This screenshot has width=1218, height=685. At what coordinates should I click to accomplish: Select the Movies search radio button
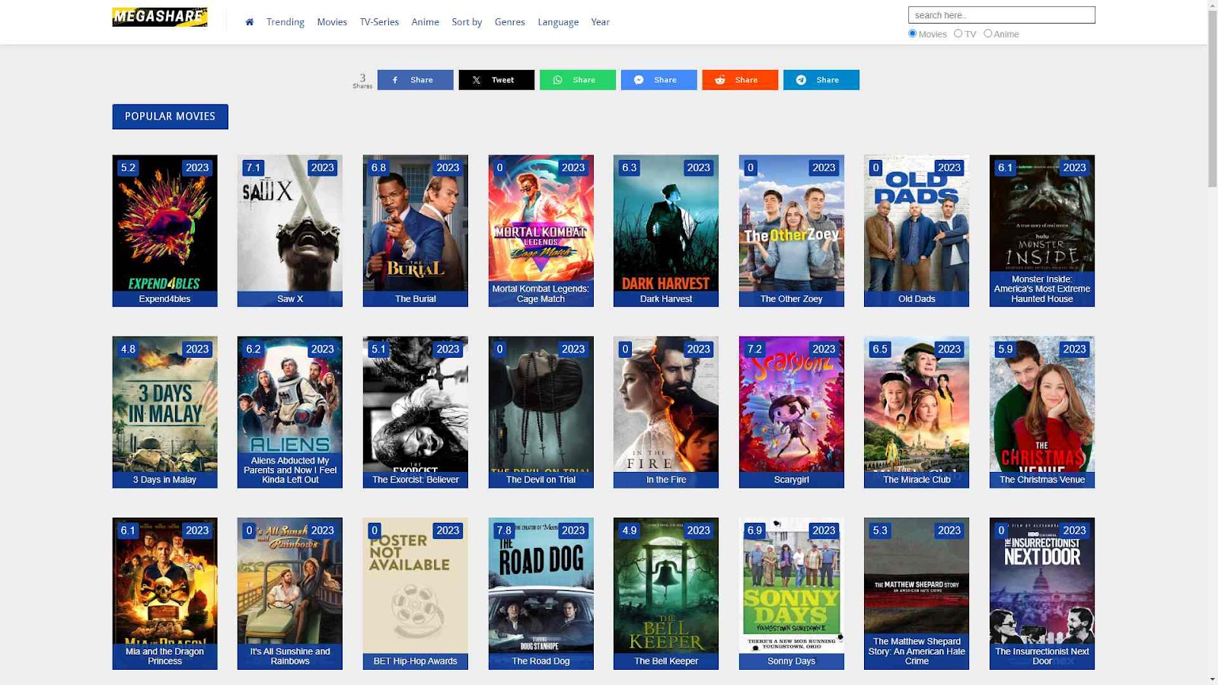[x=912, y=33]
